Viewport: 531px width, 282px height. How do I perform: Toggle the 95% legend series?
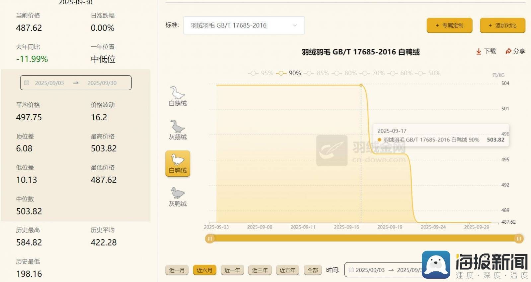(261, 73)
